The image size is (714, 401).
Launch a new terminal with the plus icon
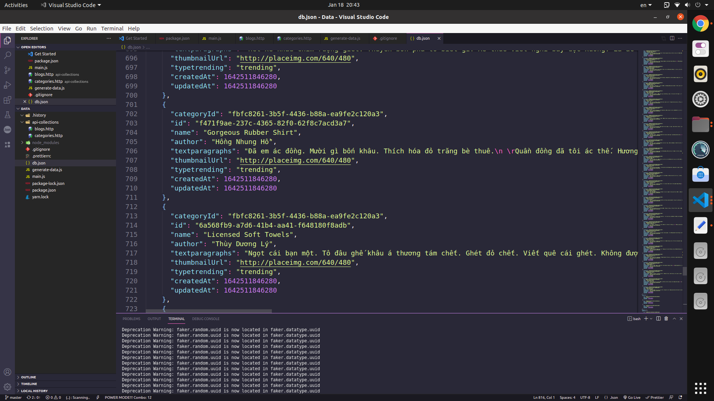(x=646, y=319)
